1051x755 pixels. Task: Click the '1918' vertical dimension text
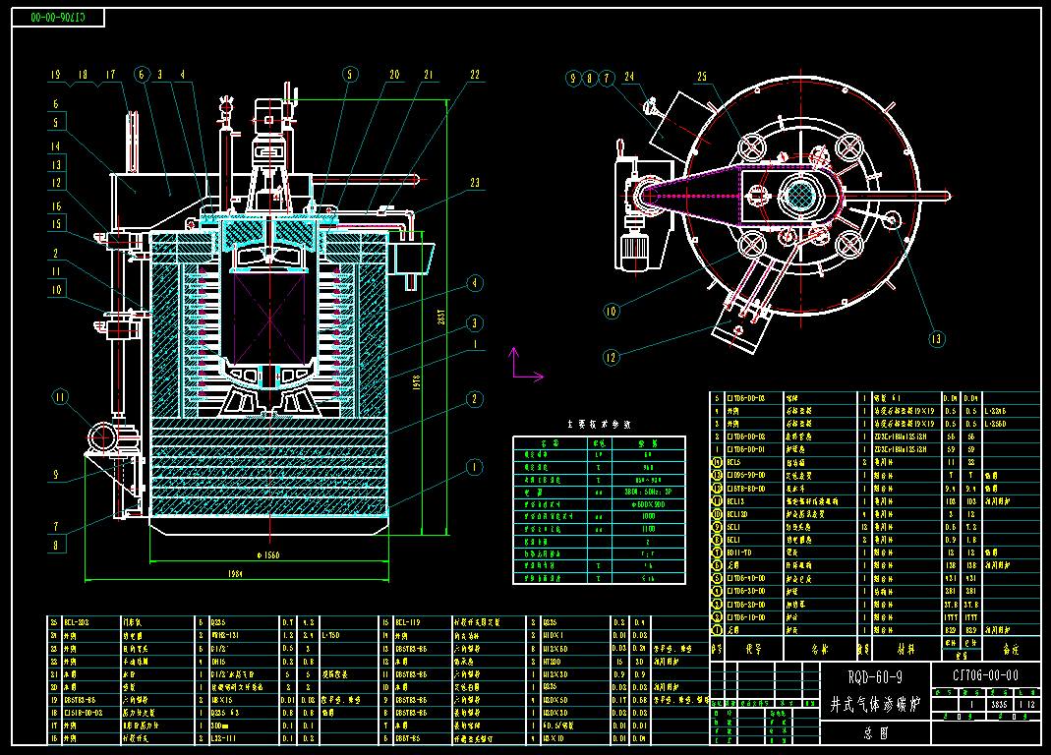pos(416,382)
